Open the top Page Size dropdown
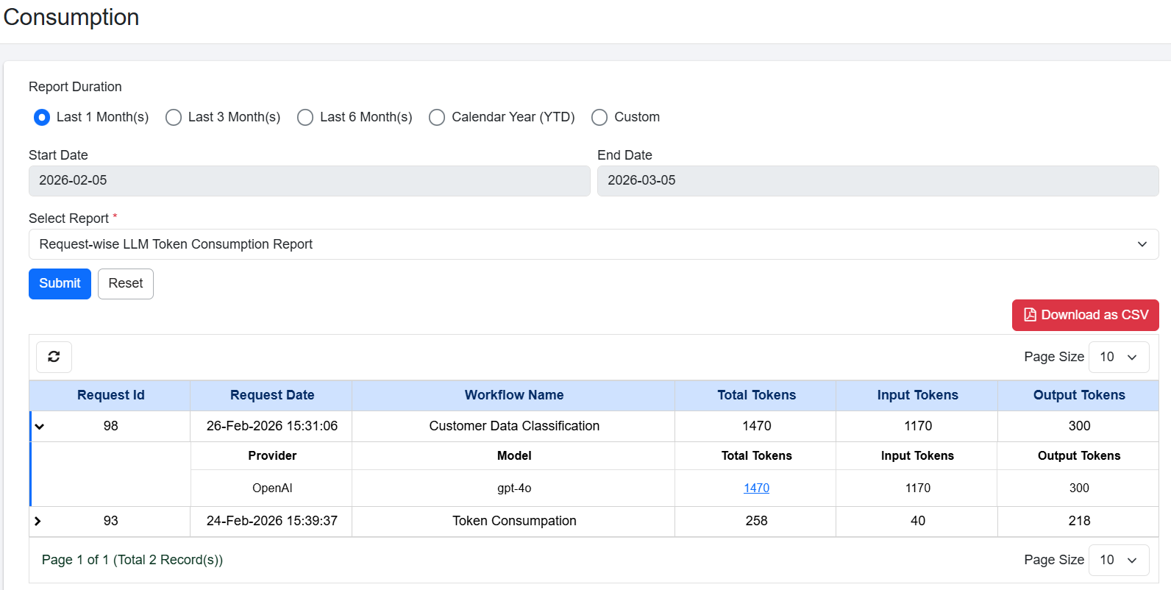 point(1118,357)
